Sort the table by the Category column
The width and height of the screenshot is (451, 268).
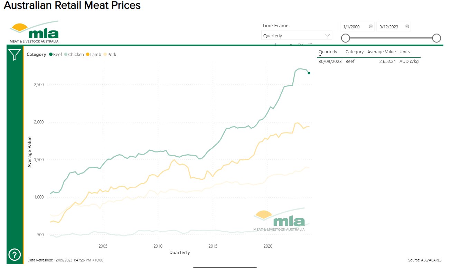click(355, 52)
